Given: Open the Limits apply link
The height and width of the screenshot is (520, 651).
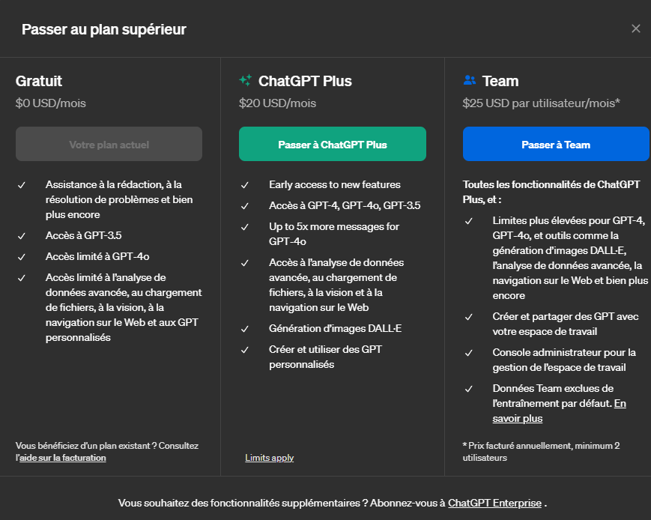Looking at the screenshot, I should [270, 458].
